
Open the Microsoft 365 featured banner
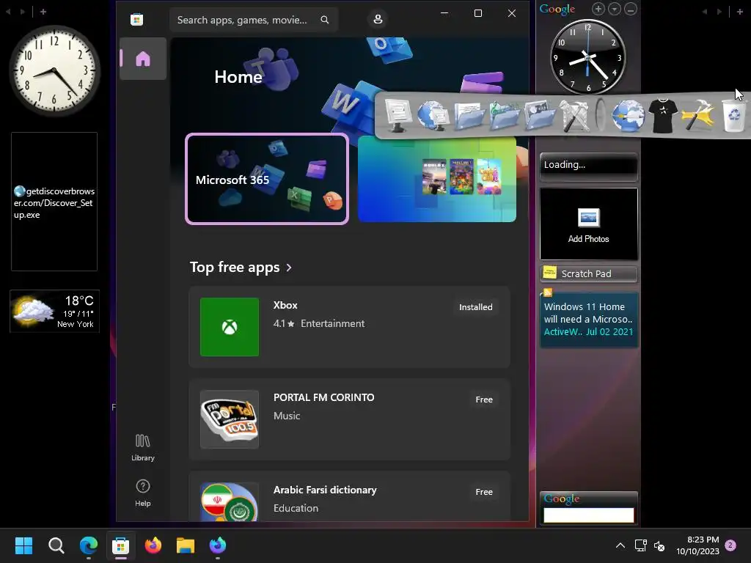(267, 179)
